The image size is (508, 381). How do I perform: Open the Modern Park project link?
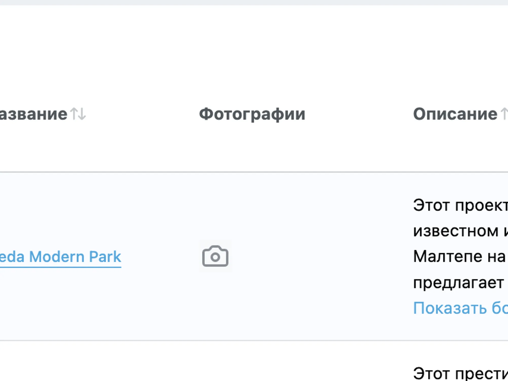coord(60,257)
